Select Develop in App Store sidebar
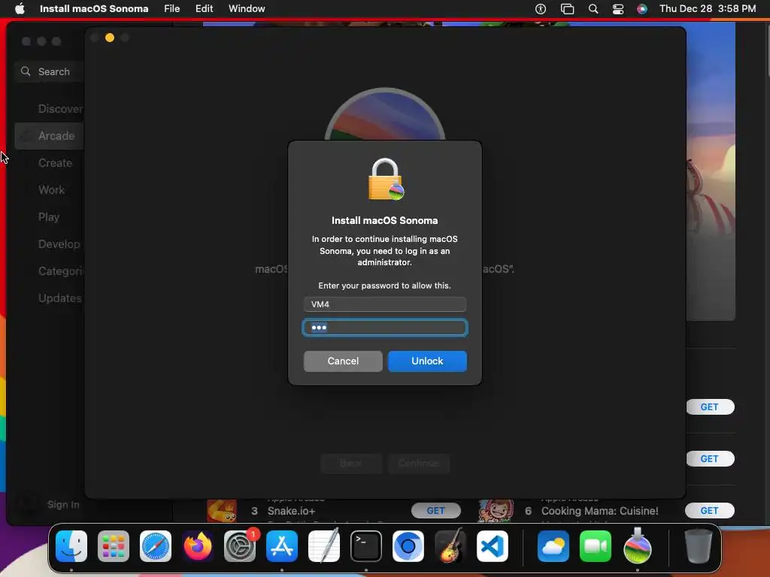The height and width of the screenshot is (577, 770). [59, 244]
